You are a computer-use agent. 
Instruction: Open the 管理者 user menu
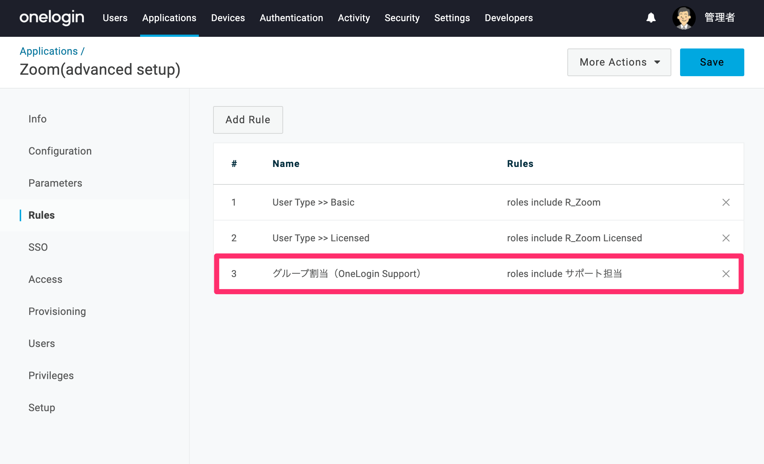719,17
